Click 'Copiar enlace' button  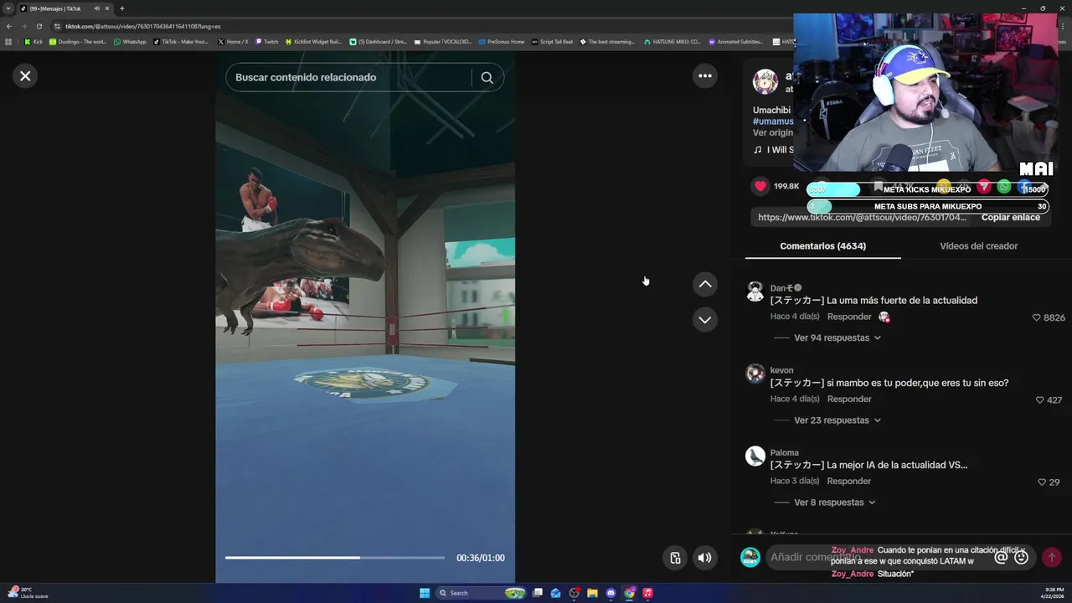pyautogui.click(x=1010, y=217)
